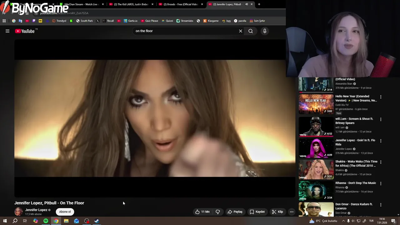This screenshot has height=225, width=400.
Task: Like the video with thumbs up
Action: [x=202, y=212]
